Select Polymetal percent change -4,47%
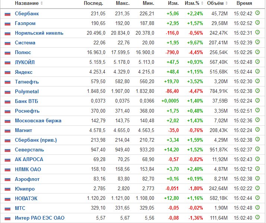Image resolution: width=266 pixels, height=223 pixels. [x=196, y=91]
